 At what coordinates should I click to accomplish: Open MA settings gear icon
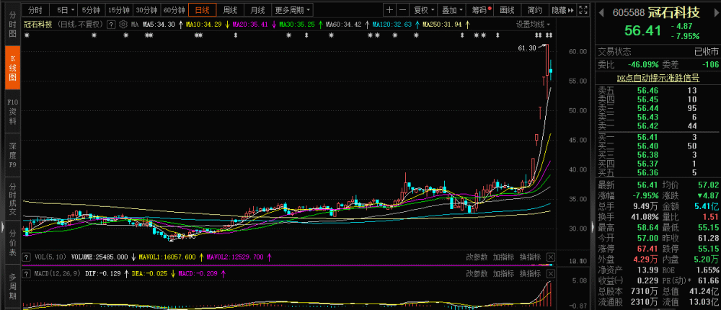tap(123, 25)
